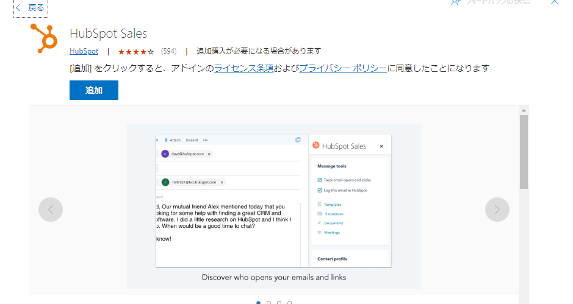Open the HubSpot publisher link

pos(84,51)
